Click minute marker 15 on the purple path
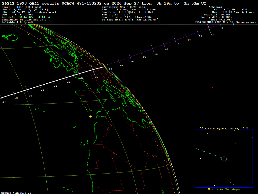 click(x=156, y=55)
